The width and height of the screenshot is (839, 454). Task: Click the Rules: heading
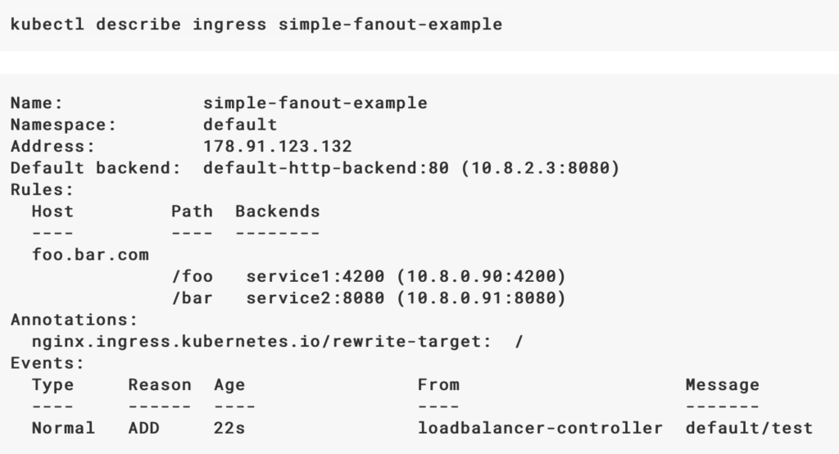point(42,189)
